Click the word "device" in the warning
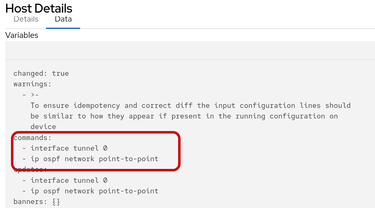The image size is (375, 208). 43,127
